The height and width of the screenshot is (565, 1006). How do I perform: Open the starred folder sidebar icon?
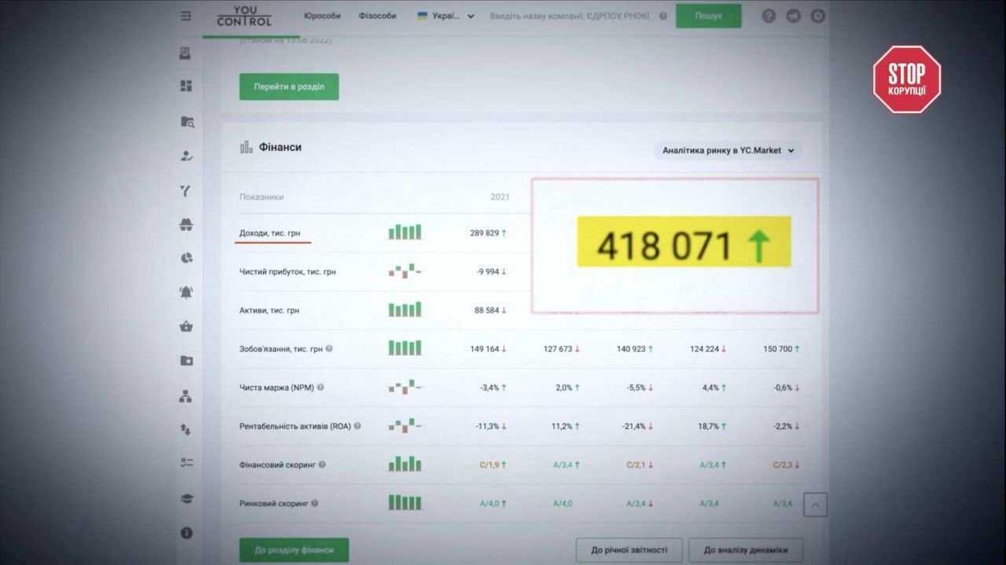[186, 361]
